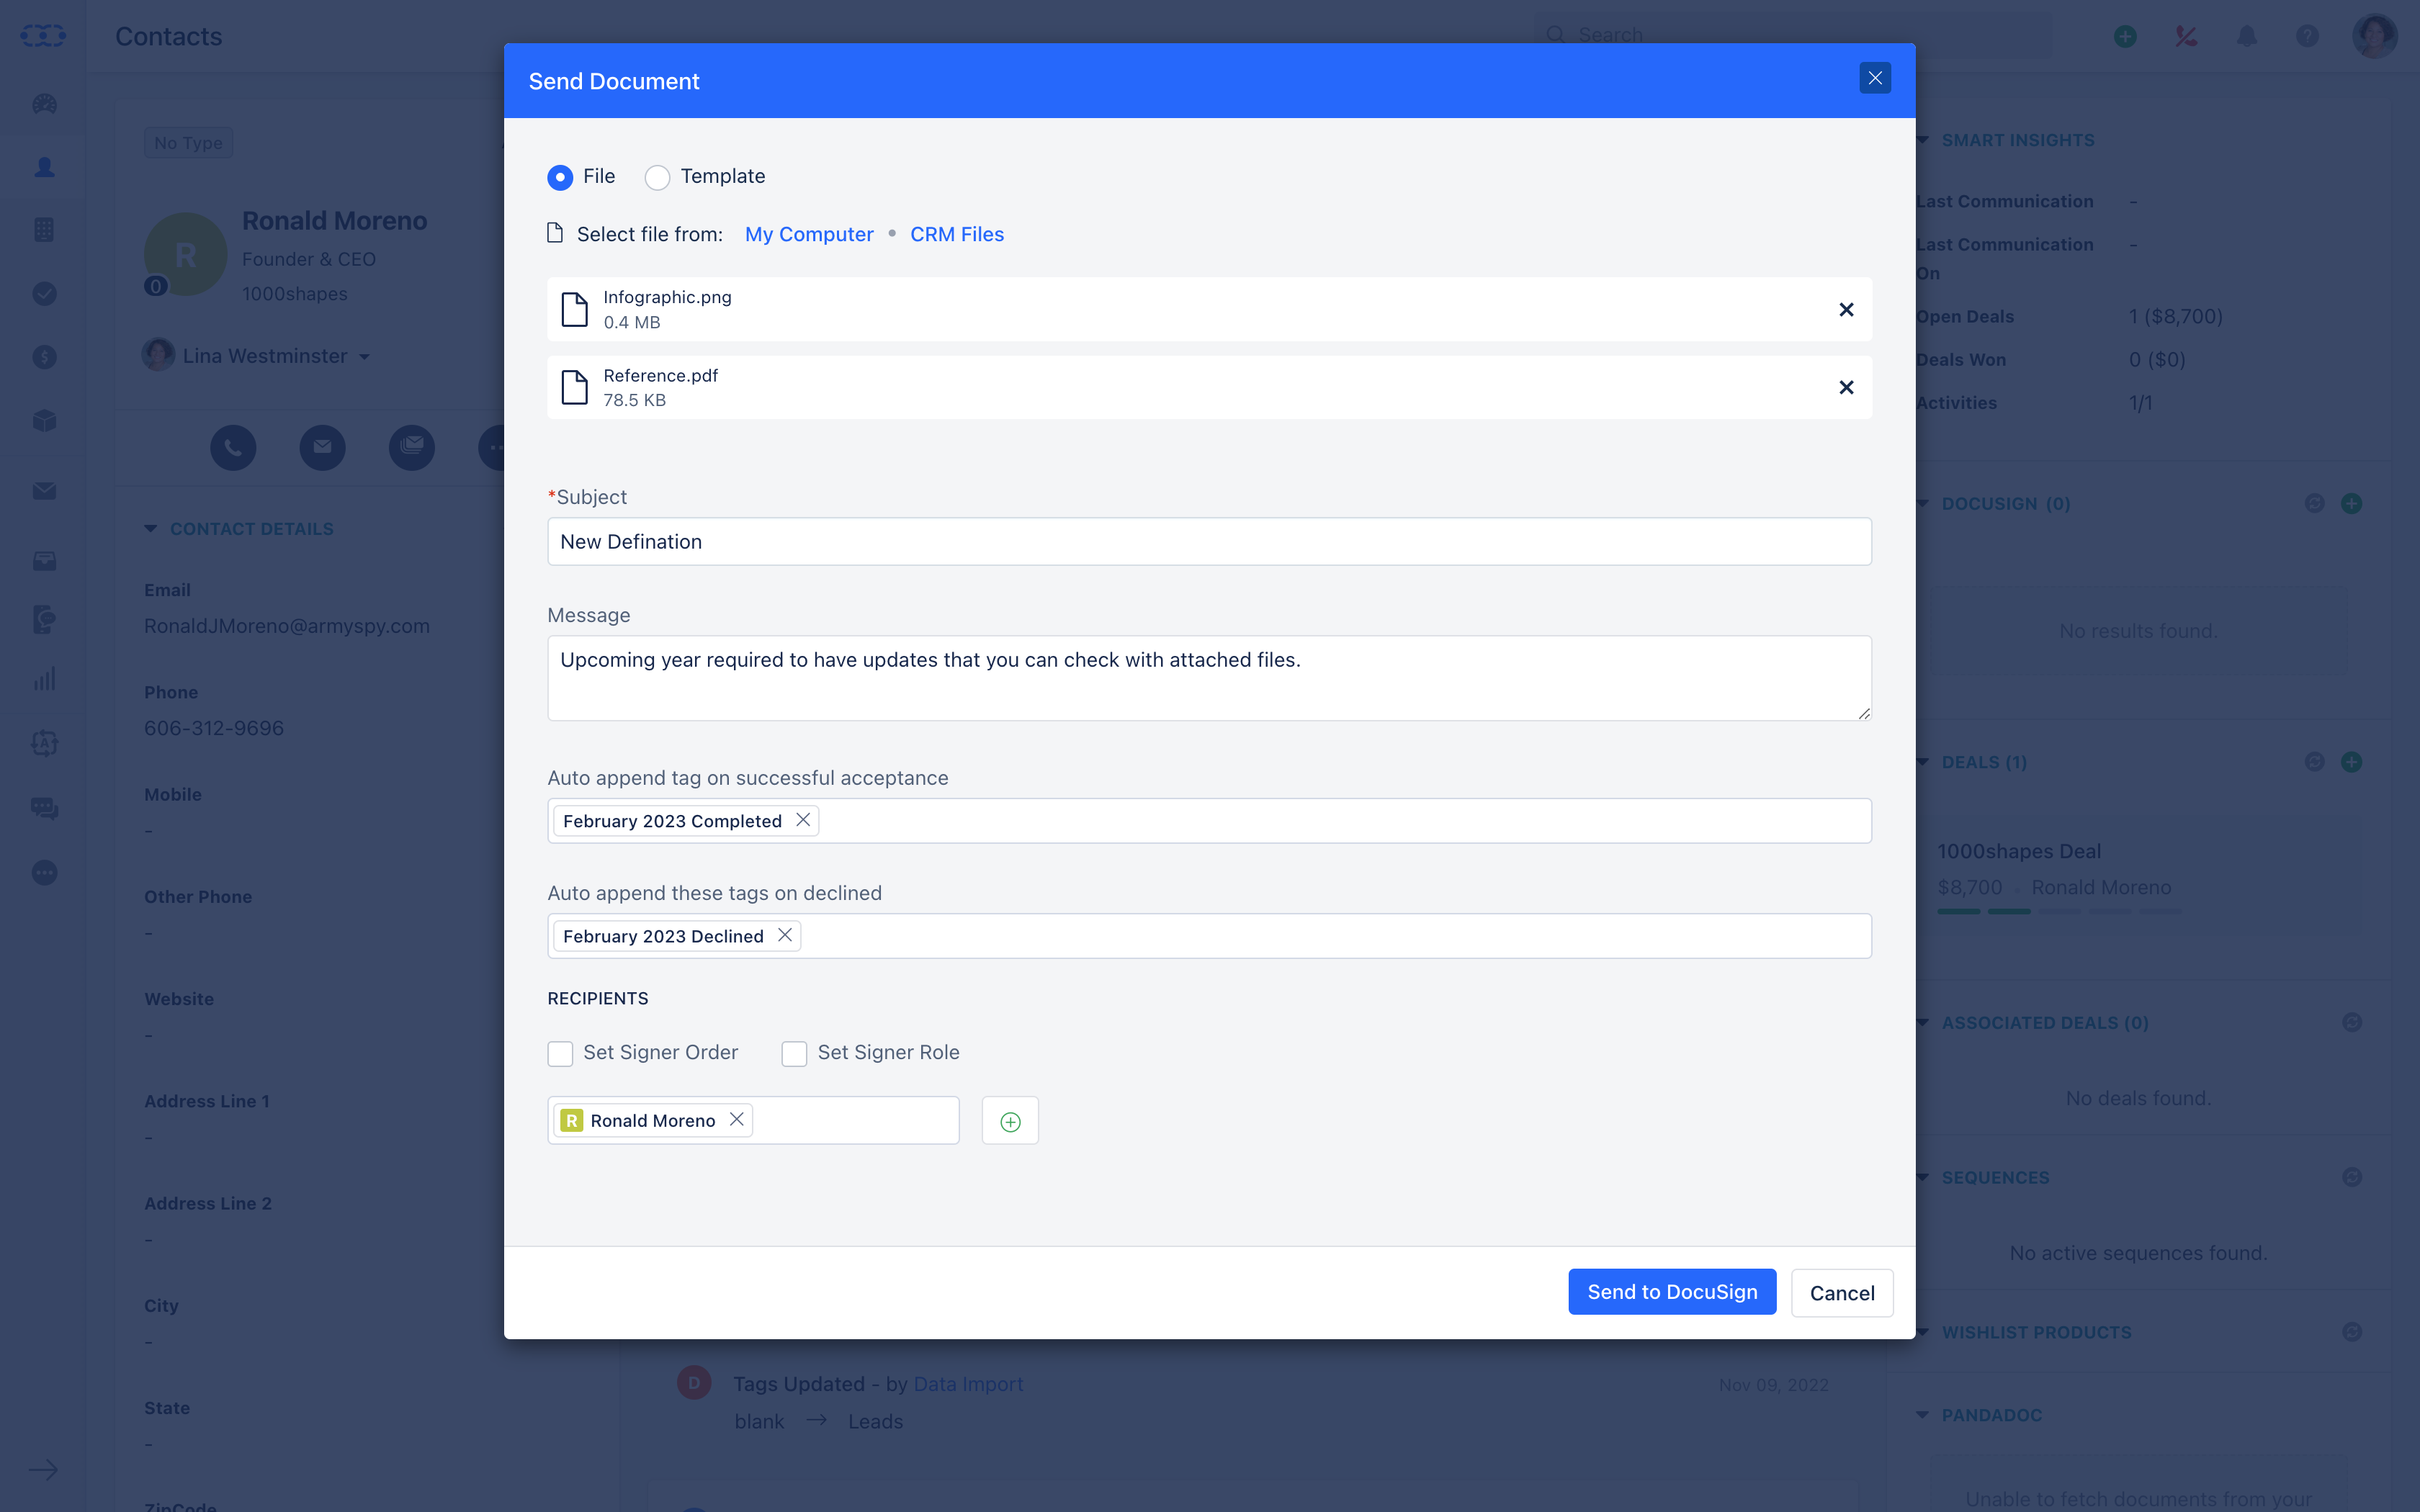Screen dimensions: 2420x1512
Task: Click the Infographic.png file icon
Action: click(574, 309)
